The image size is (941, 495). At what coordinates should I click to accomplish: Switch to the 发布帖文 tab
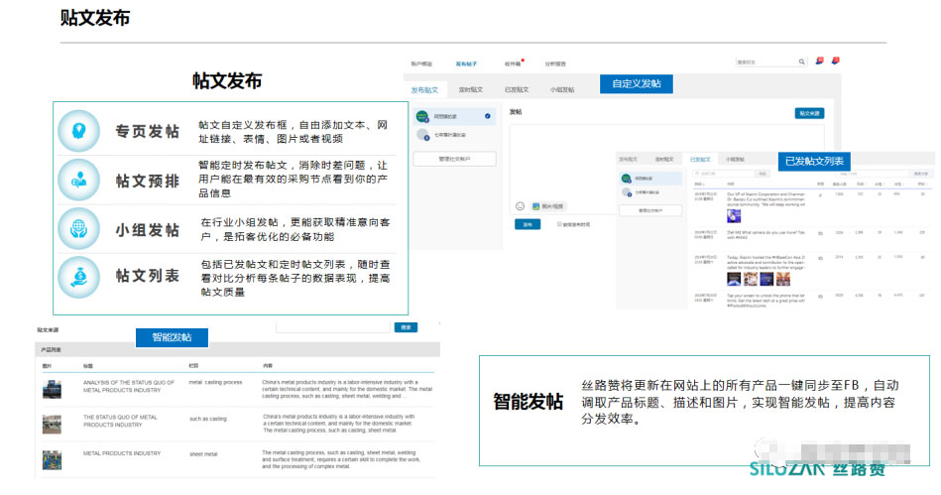click(x=425, y=90)
